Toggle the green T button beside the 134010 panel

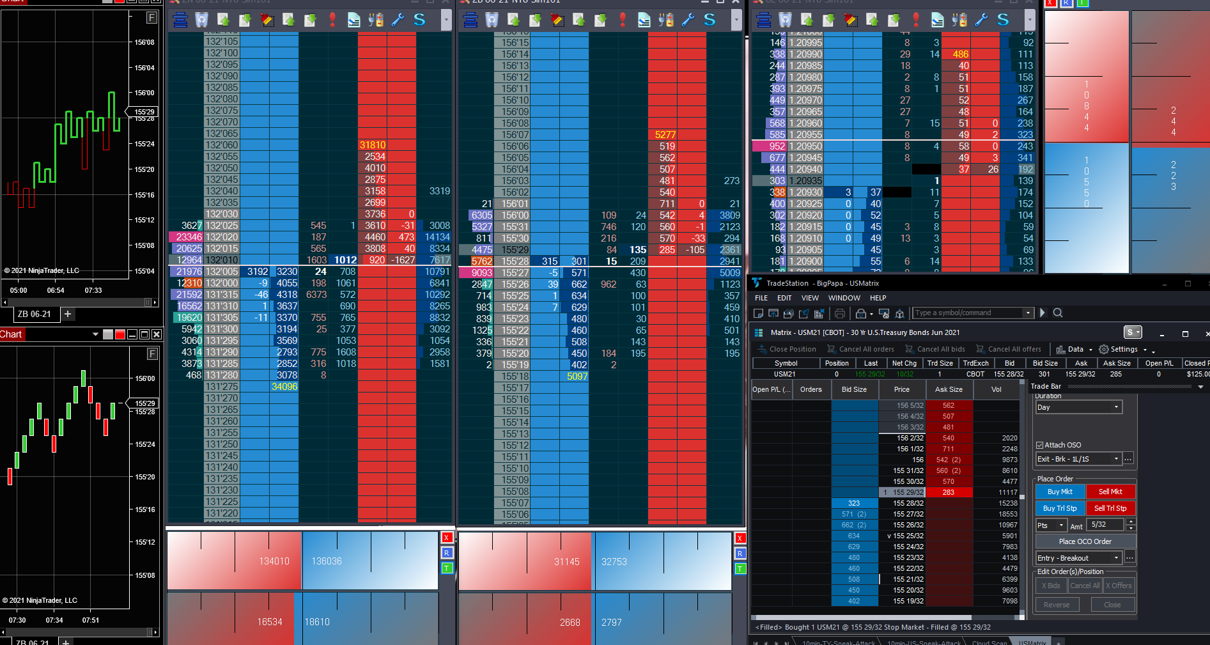447,568
